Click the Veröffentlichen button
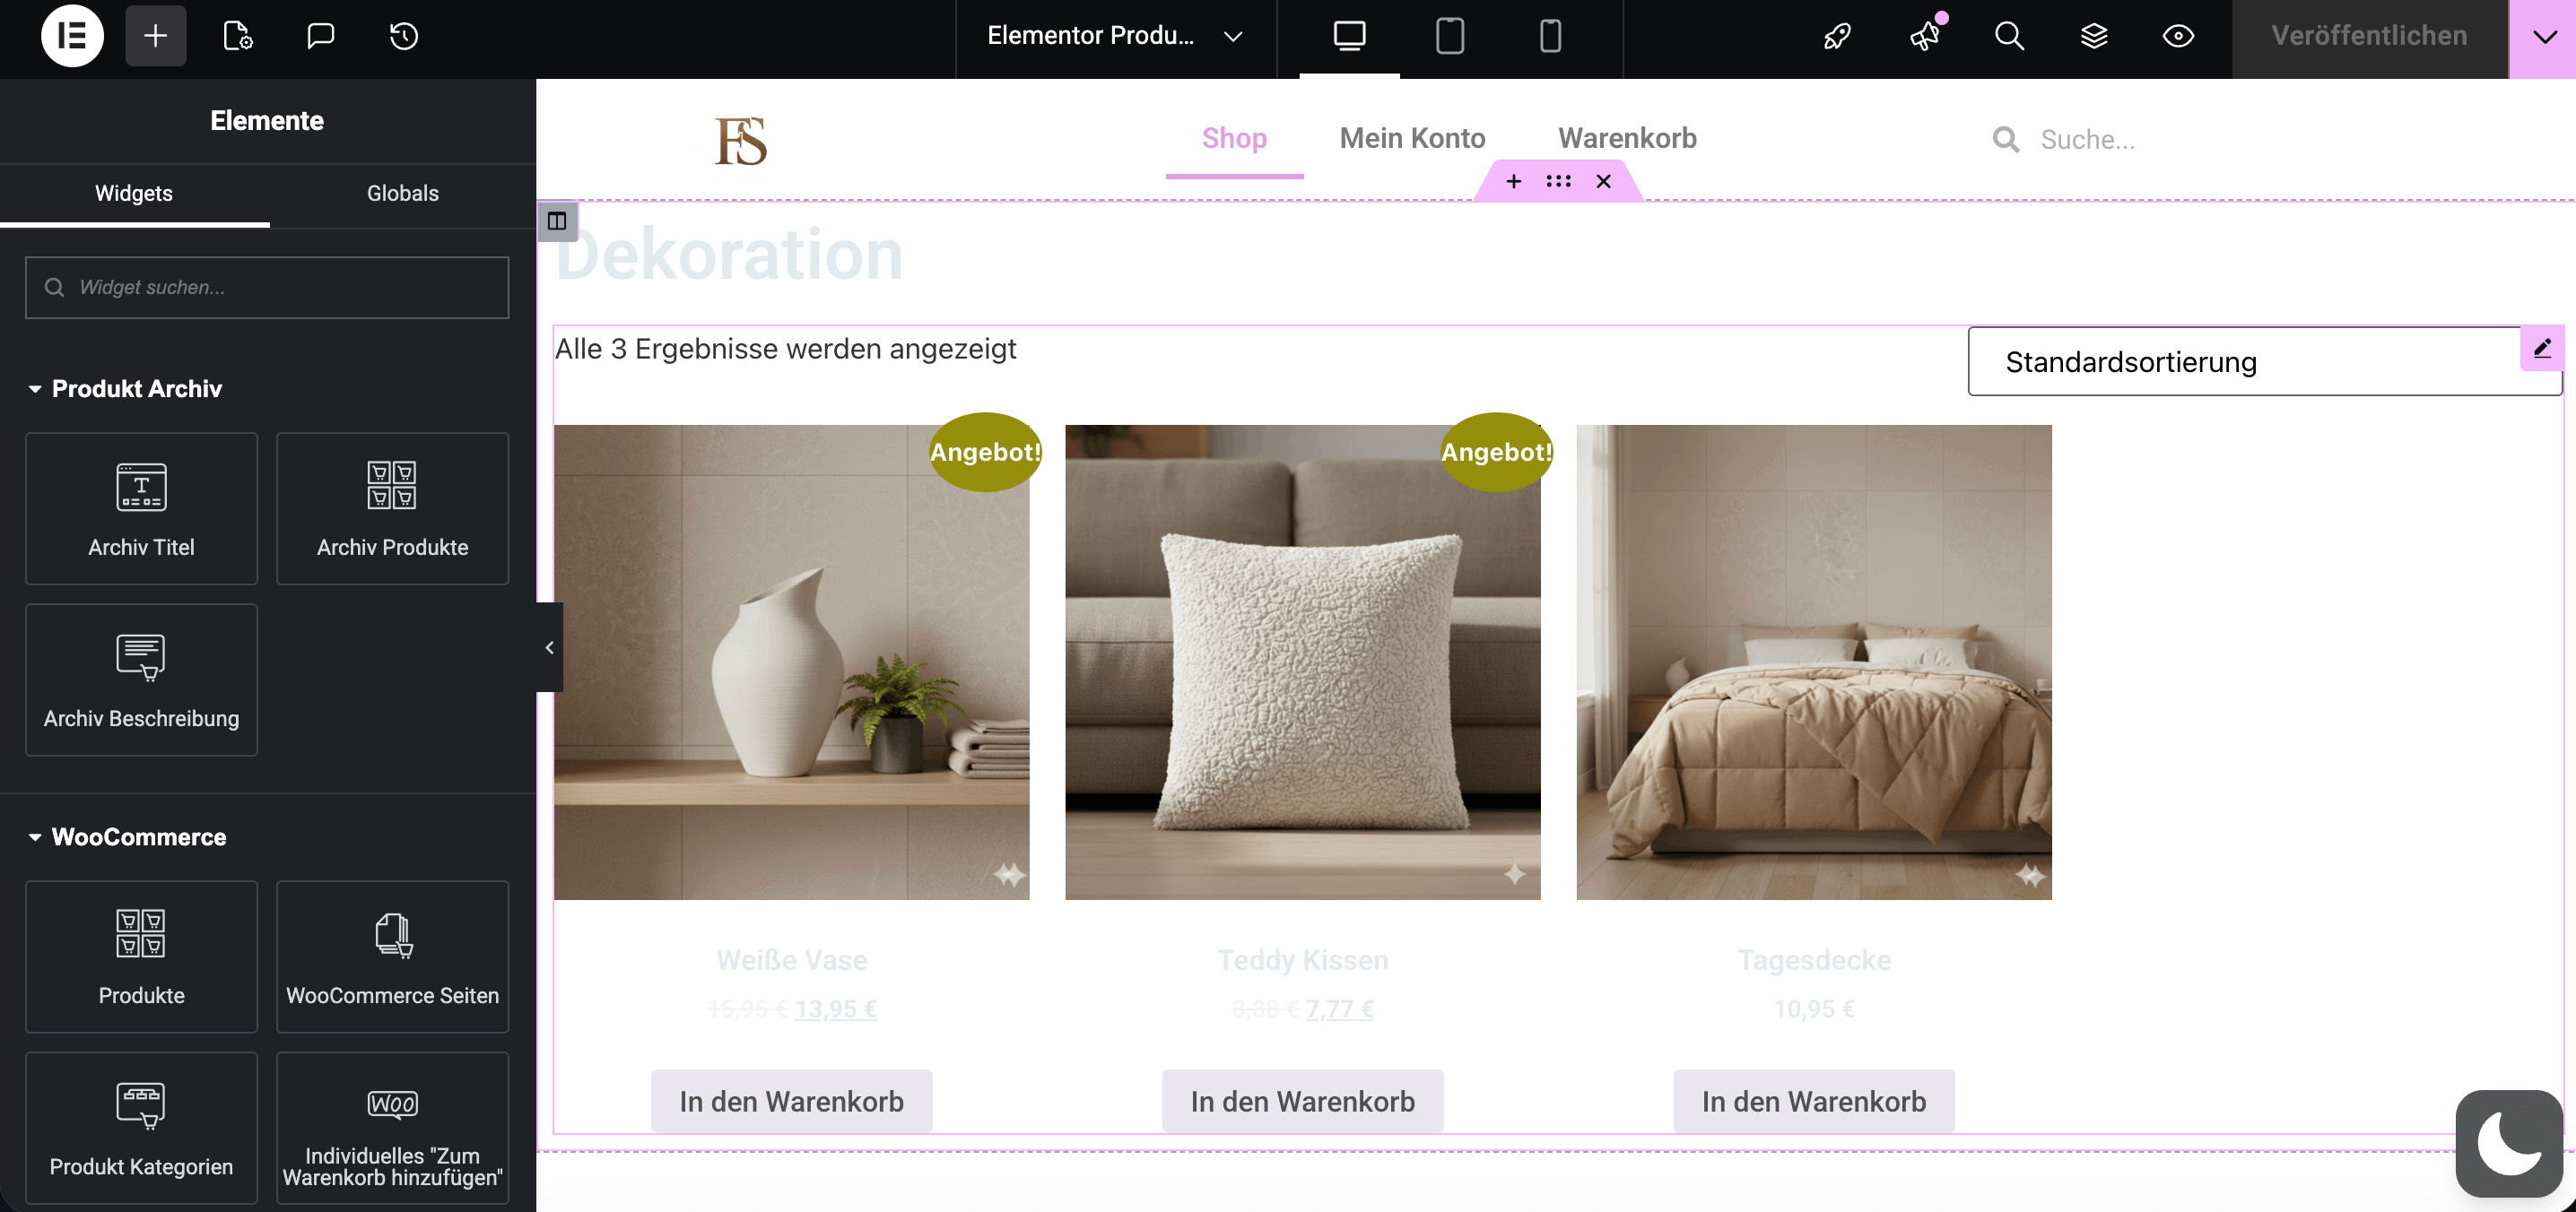This screenshot has height=1212, width=2576. [x=2368, y=37]
